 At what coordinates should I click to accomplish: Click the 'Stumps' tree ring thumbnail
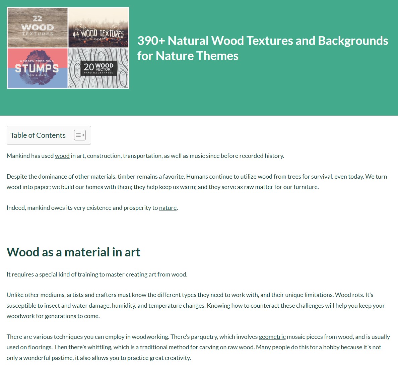[38, 68]
